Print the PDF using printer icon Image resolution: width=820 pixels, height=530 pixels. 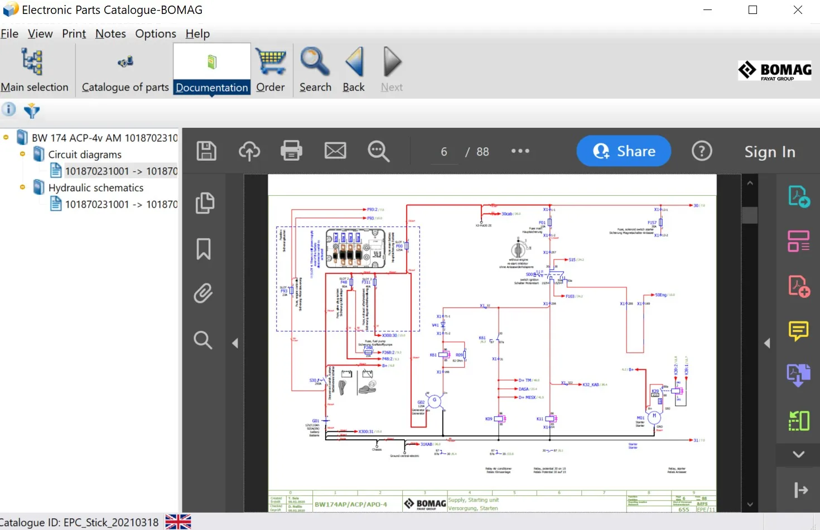coord(291,151)
